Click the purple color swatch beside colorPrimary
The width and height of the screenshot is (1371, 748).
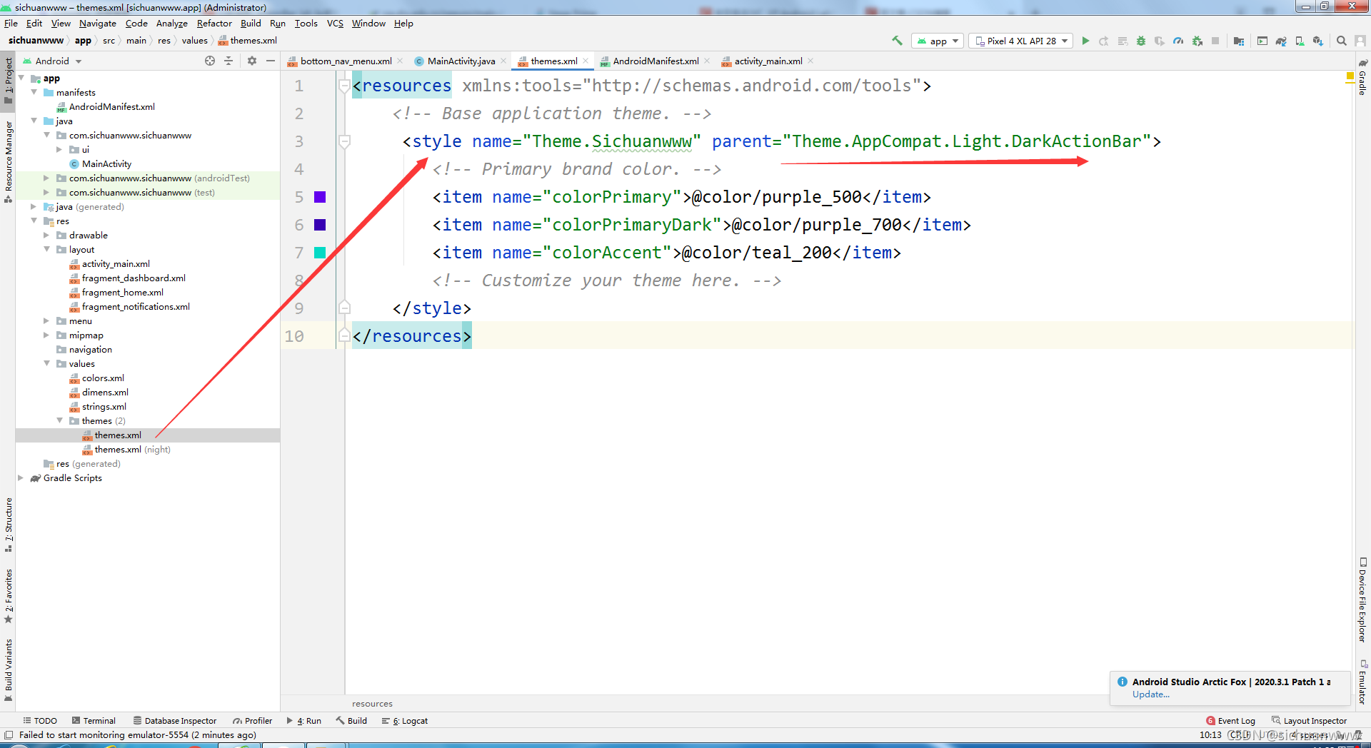click(x=319, y=196)
